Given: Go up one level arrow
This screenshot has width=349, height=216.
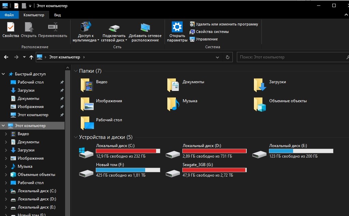Looking at the screenshot, I should point(31,57).
